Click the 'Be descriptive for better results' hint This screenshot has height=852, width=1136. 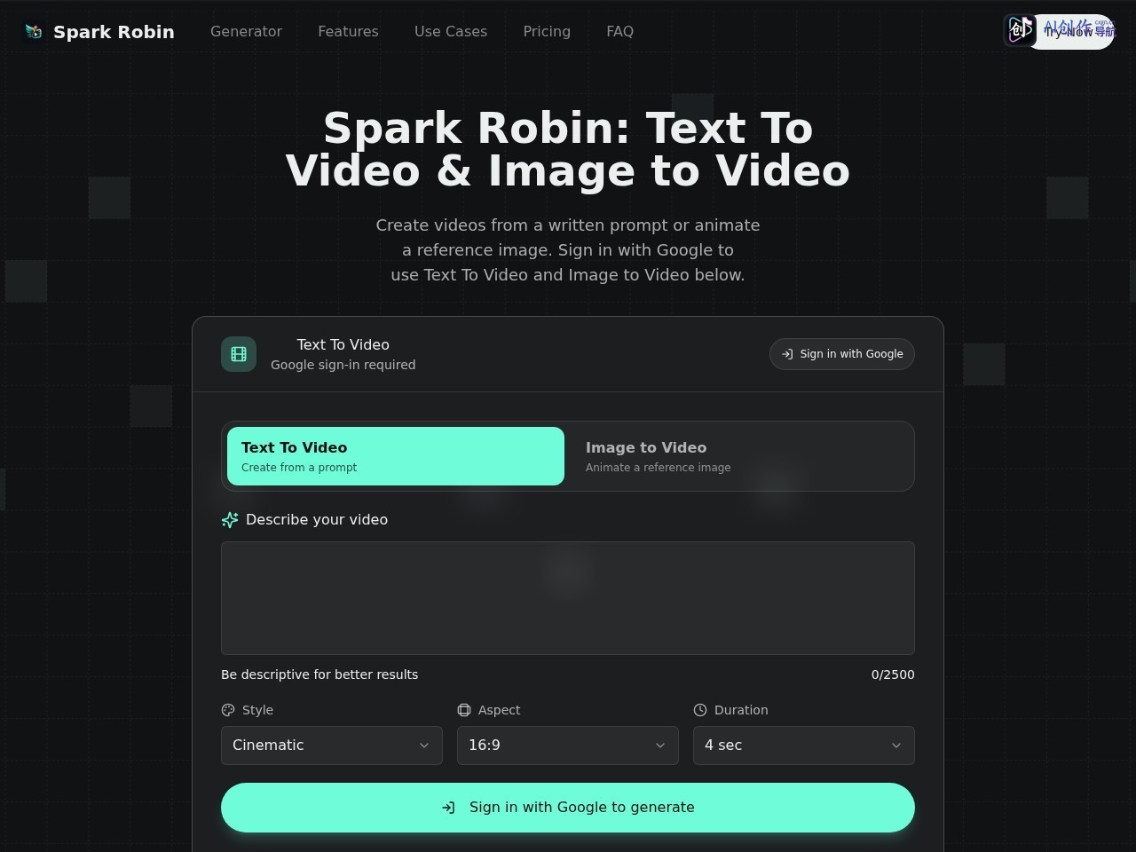(319, 674)
